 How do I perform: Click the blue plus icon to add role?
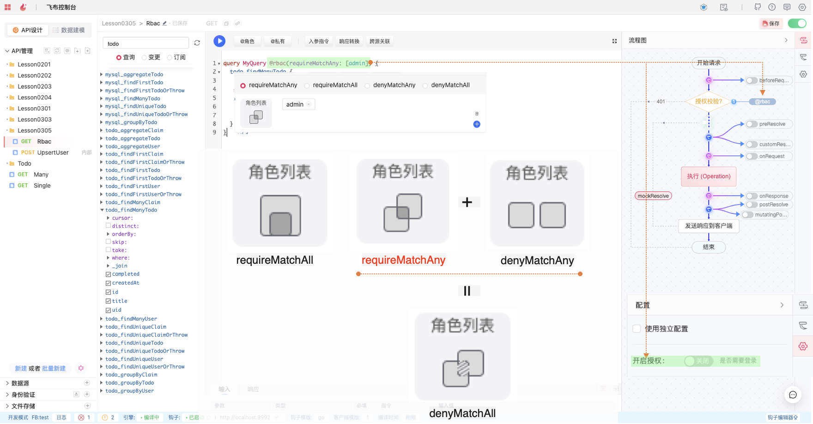(477, 124)
